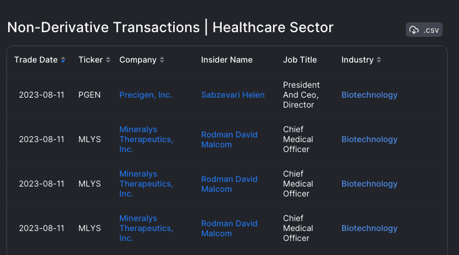Click the Ticker column header
Image resolution: width=459 pixels, height=255 pixels.
[91, 60]
